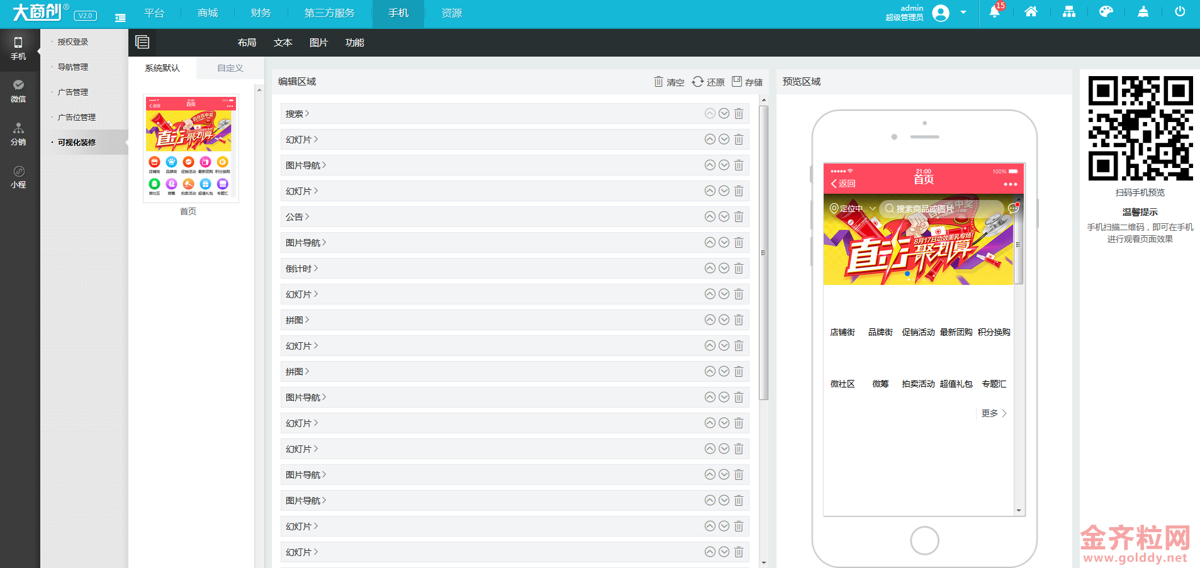Select the 微信 sidebar icon
The height and width of the screenshot is (568, 1200).
tap(18, 91)
